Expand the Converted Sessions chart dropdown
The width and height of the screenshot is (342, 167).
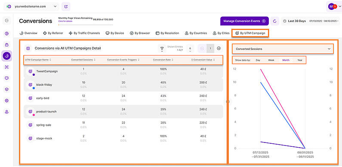click(283, 49)
